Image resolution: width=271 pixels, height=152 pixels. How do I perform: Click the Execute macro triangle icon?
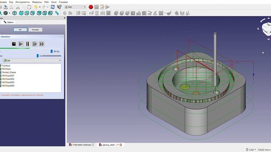(x=108, y=7)
